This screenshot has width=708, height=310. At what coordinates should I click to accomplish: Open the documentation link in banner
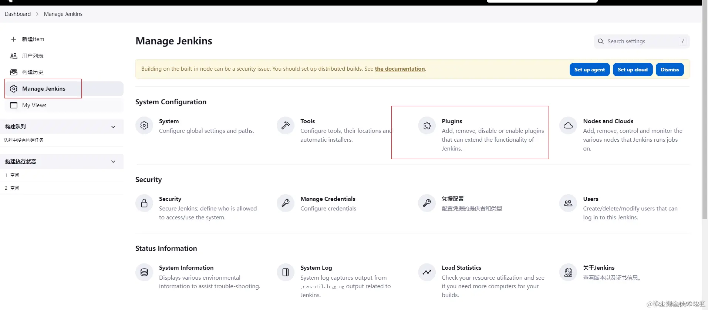[x=400, y=69]
